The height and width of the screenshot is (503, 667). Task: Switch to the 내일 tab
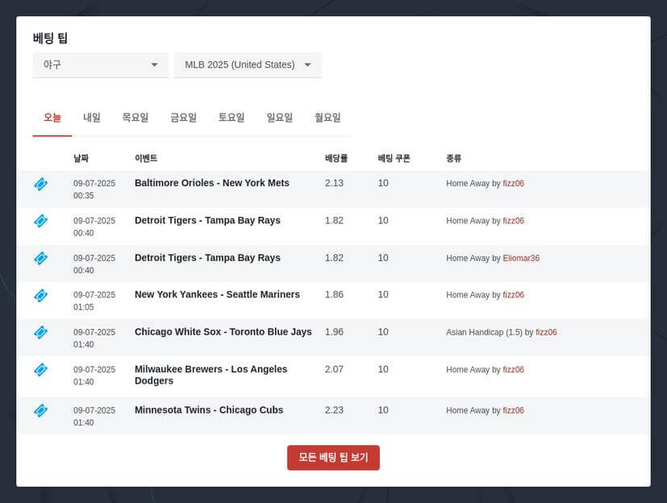pos(92,118)
